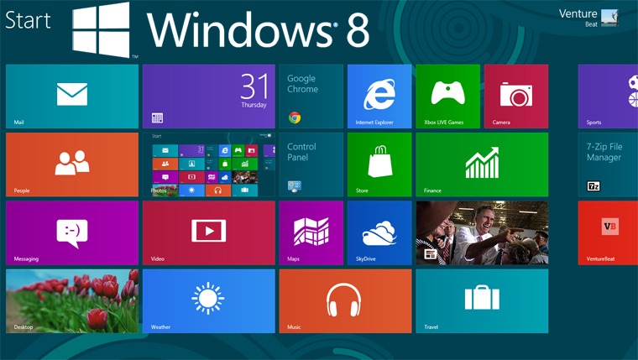Launch Google Chrome tile
This screenshot has width=638, height=360.
tap(311, 97)
